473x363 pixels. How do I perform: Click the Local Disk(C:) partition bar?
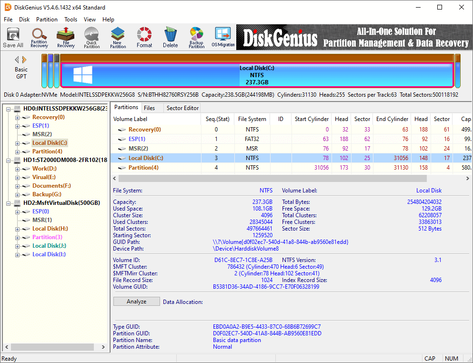tap(257, 75)
